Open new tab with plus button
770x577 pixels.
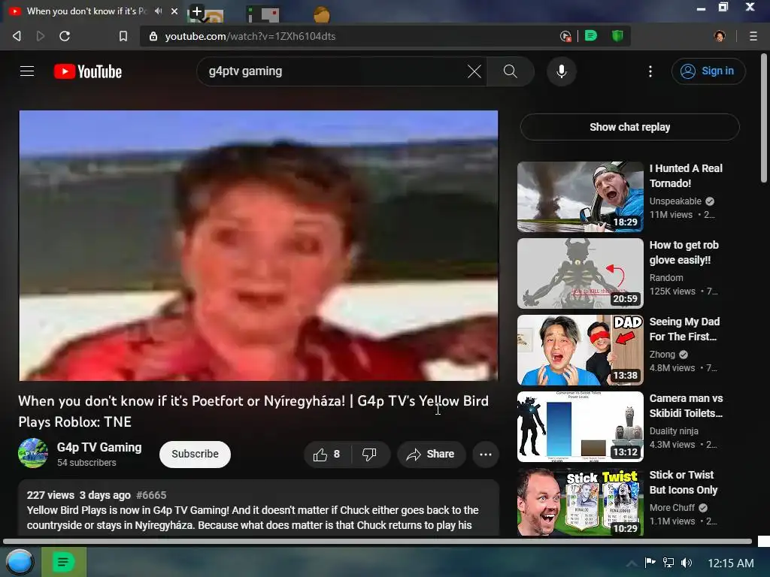point(196,11)
